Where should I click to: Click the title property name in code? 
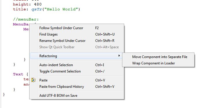point(19,9)
